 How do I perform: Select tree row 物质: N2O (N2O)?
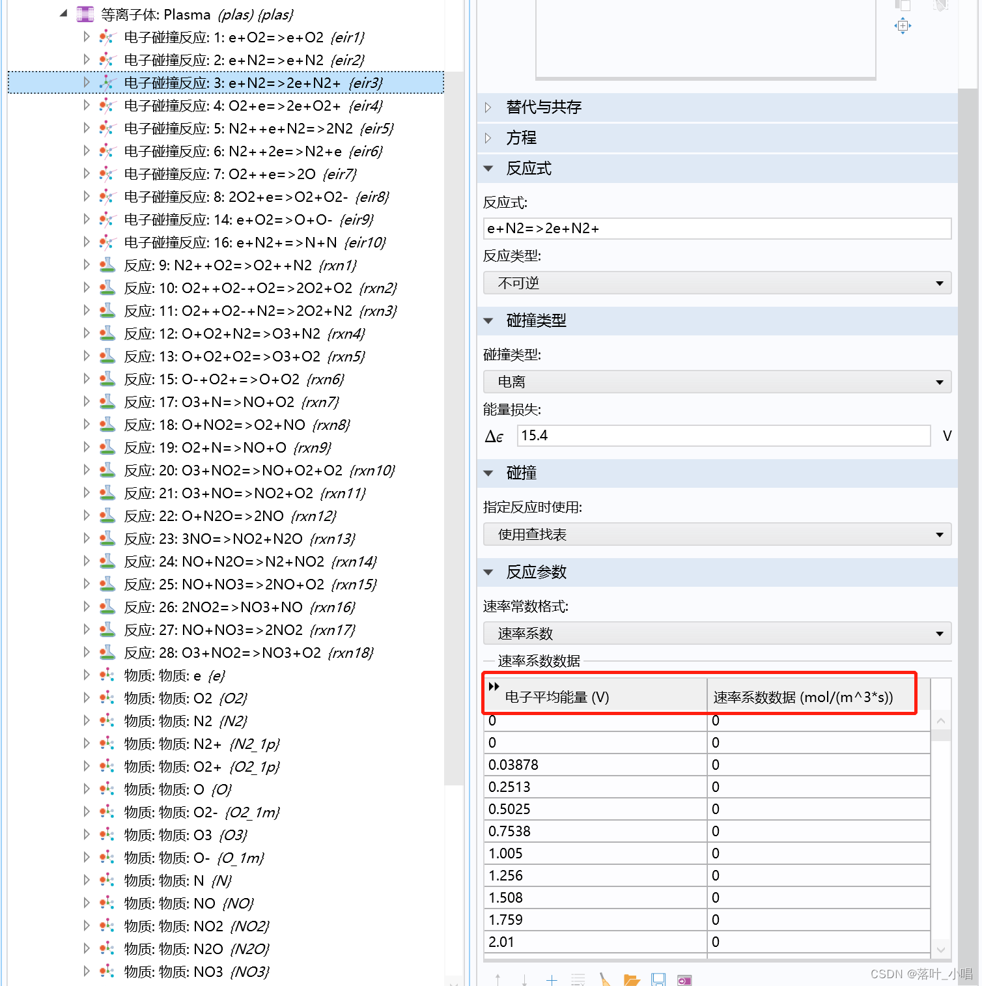tap(225, 949)
